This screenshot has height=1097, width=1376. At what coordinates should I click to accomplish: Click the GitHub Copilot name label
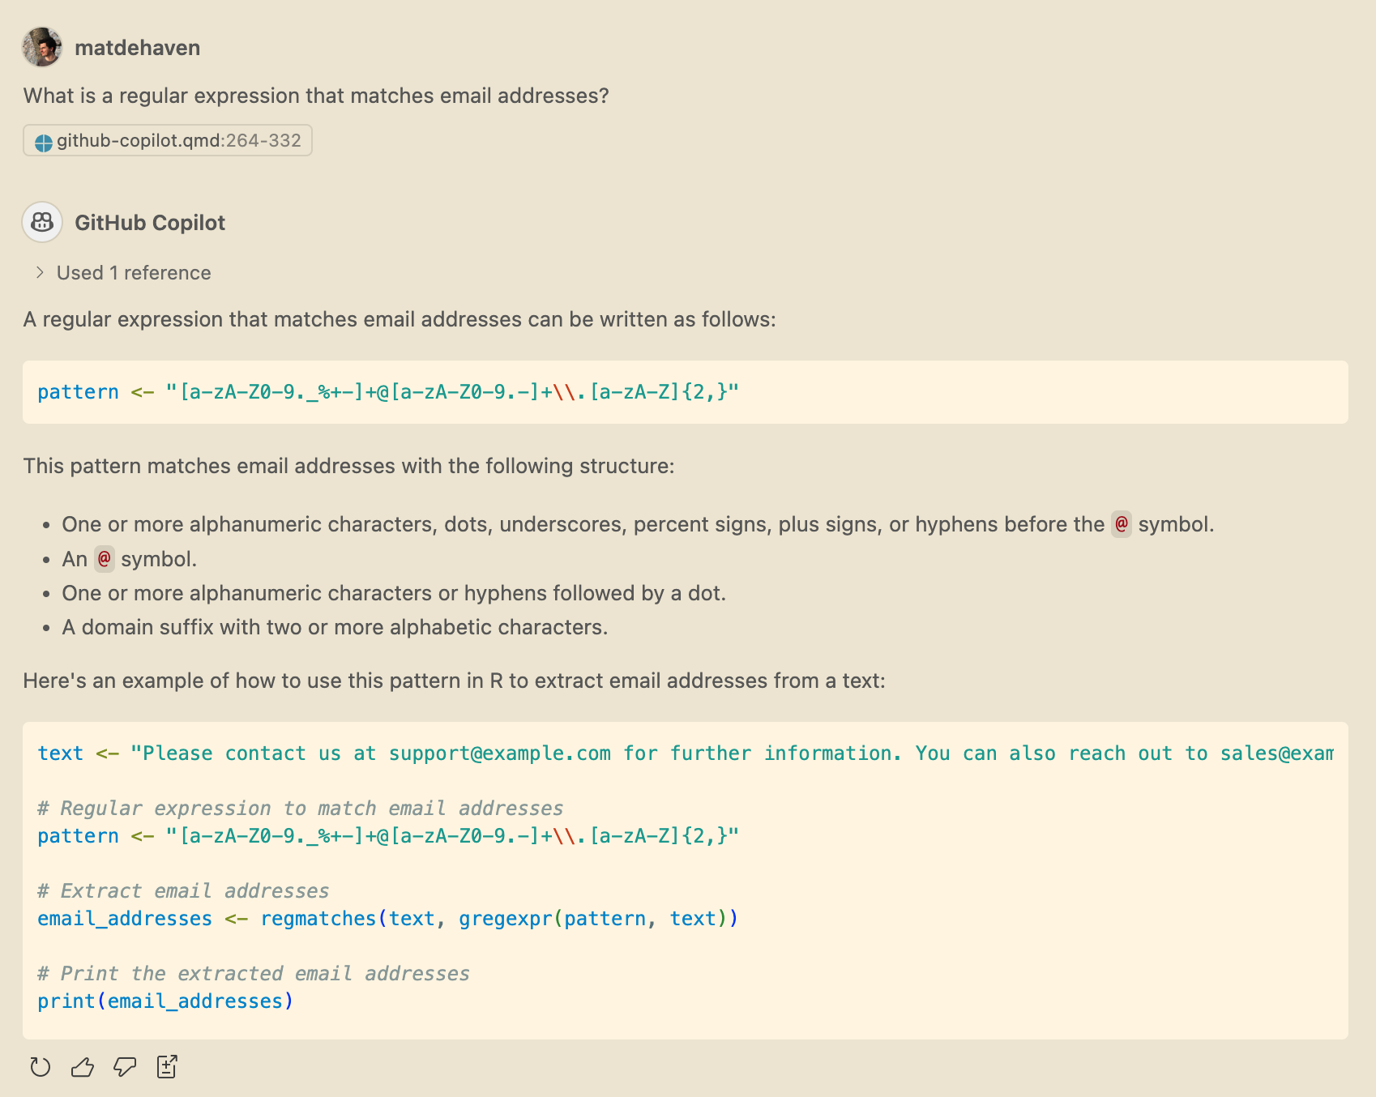click(150, 223)
